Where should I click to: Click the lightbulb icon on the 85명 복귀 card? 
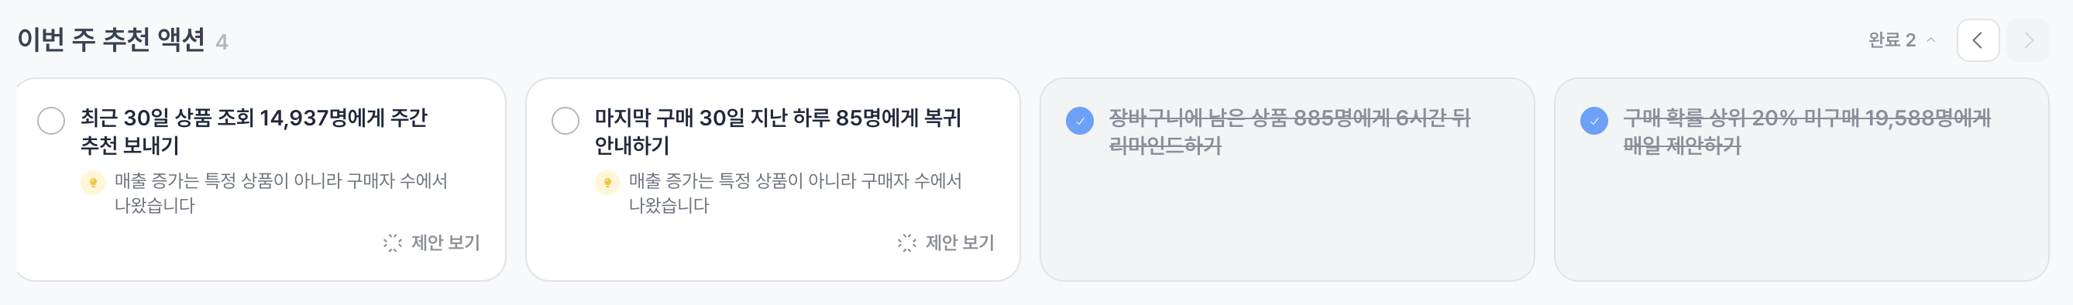point(607,183)
